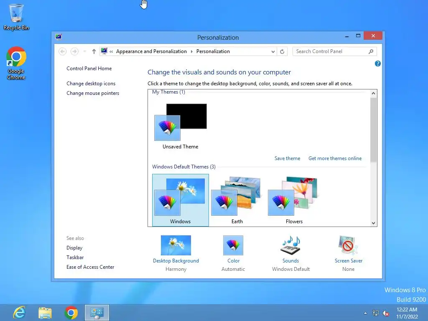Open the taskbar clock showing 12:22 AM
This screenshot has width=428, height=321.
[407, 313]
